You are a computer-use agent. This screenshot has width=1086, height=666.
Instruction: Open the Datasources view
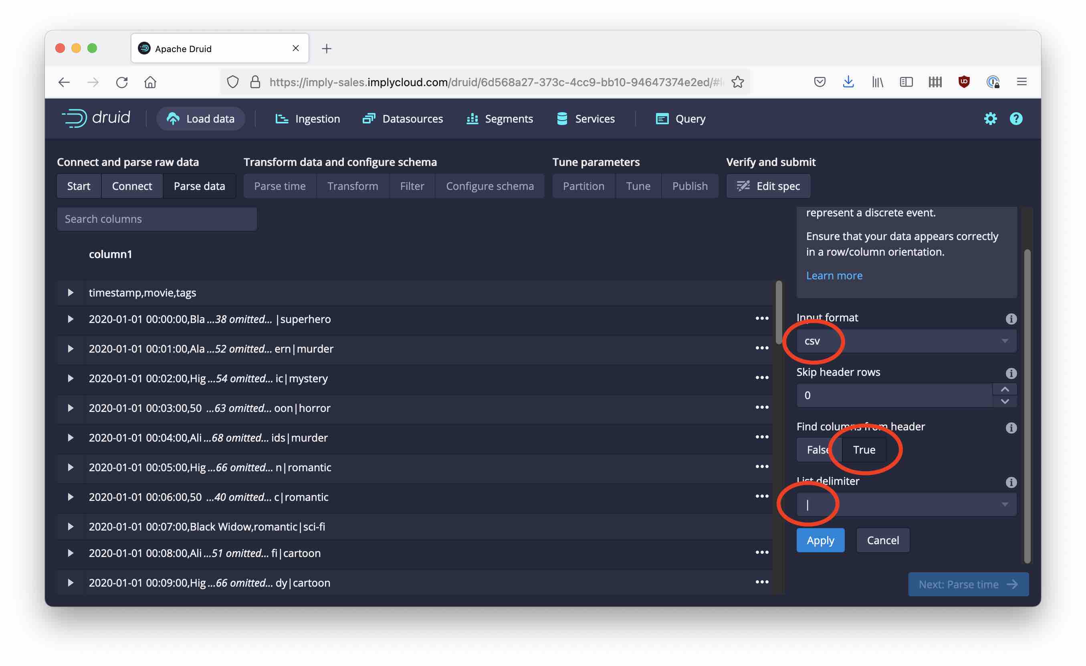[x=402, y=119]
